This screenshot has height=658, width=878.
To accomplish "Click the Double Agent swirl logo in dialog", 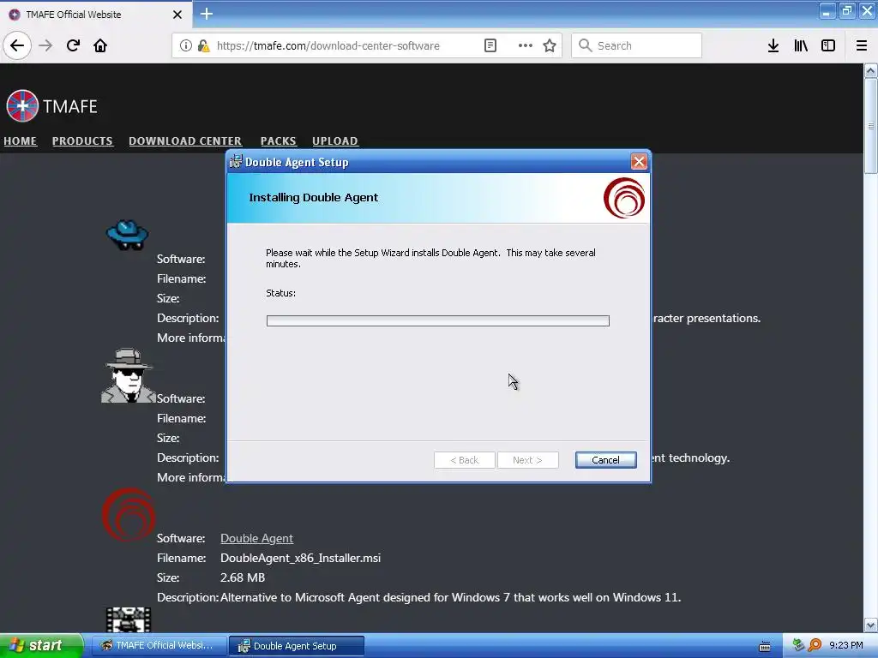I will pos(624,198).
